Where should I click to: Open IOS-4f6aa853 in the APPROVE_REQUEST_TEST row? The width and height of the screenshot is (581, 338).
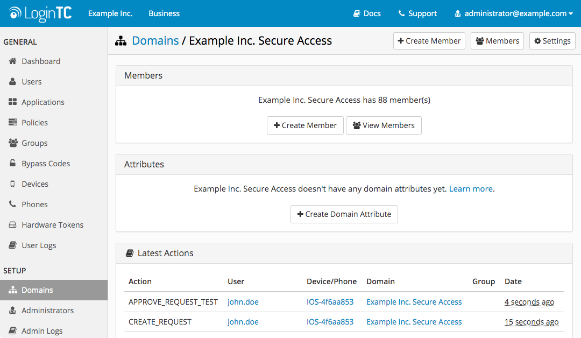click(330, 302)
